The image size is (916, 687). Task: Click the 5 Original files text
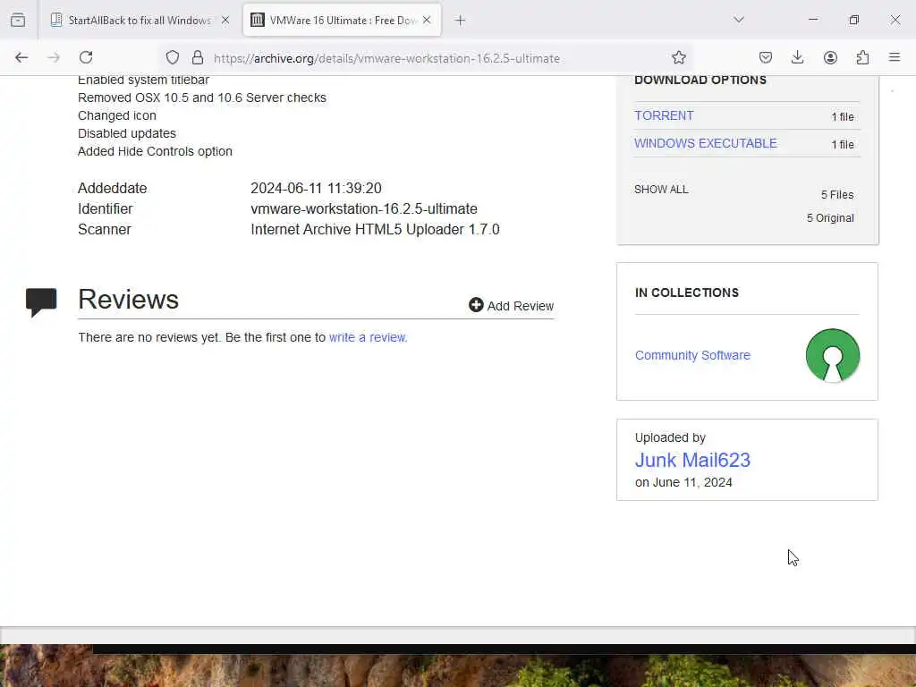pos(830,218)
